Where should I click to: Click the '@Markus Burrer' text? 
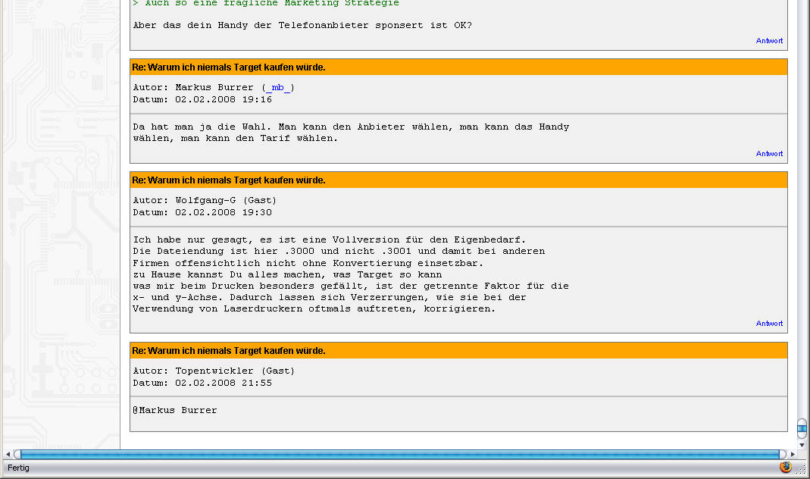click(175, 410)
